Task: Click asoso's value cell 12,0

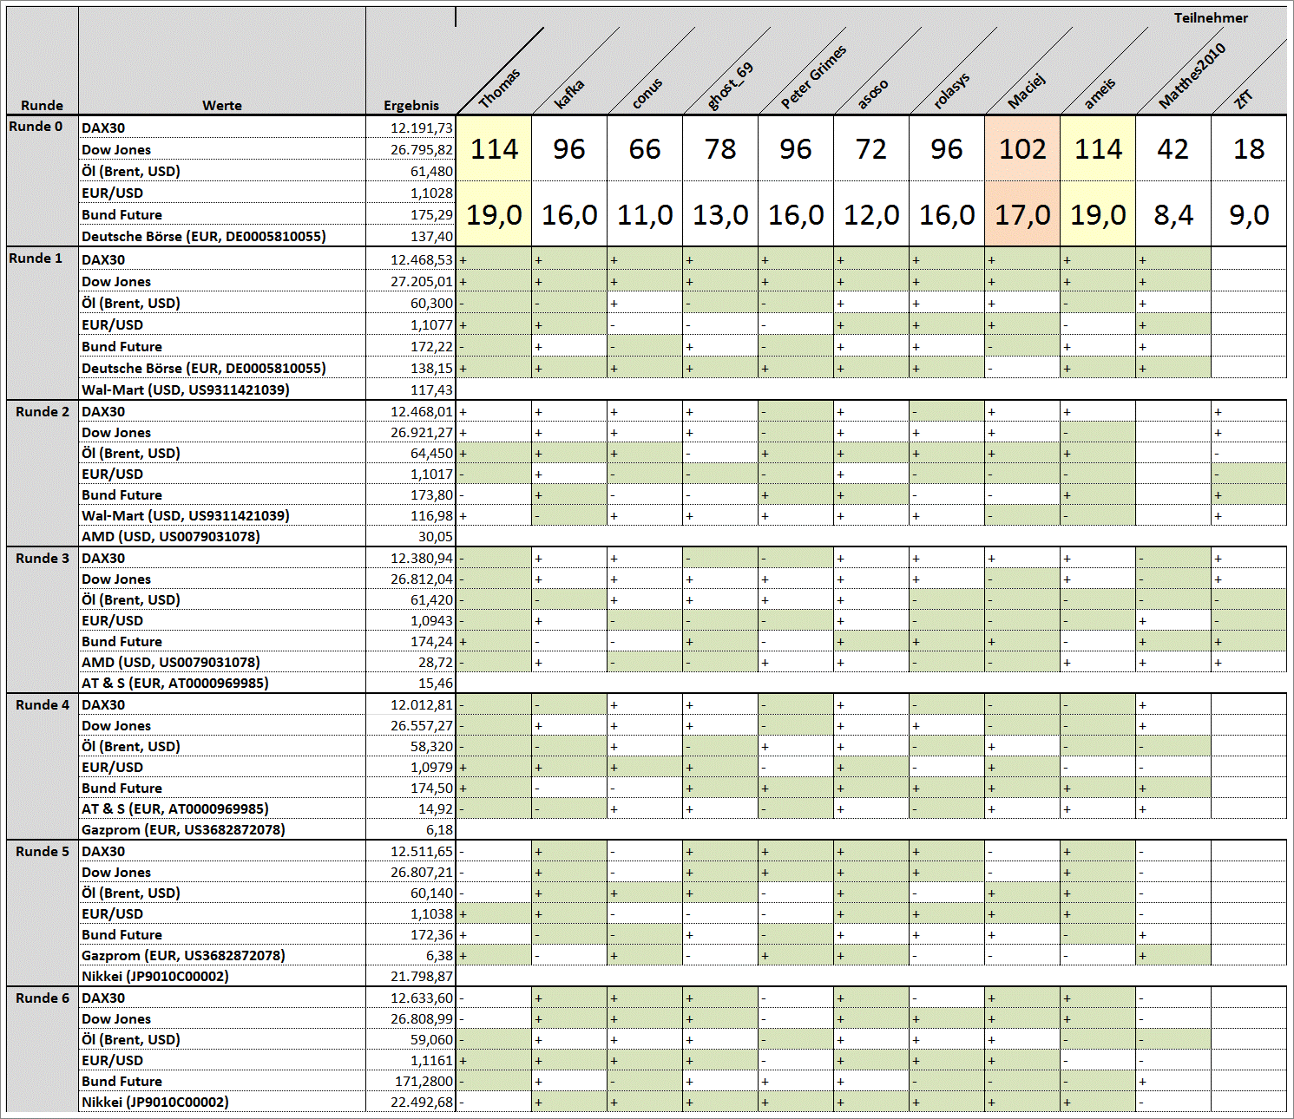Action: click(871, 214)
